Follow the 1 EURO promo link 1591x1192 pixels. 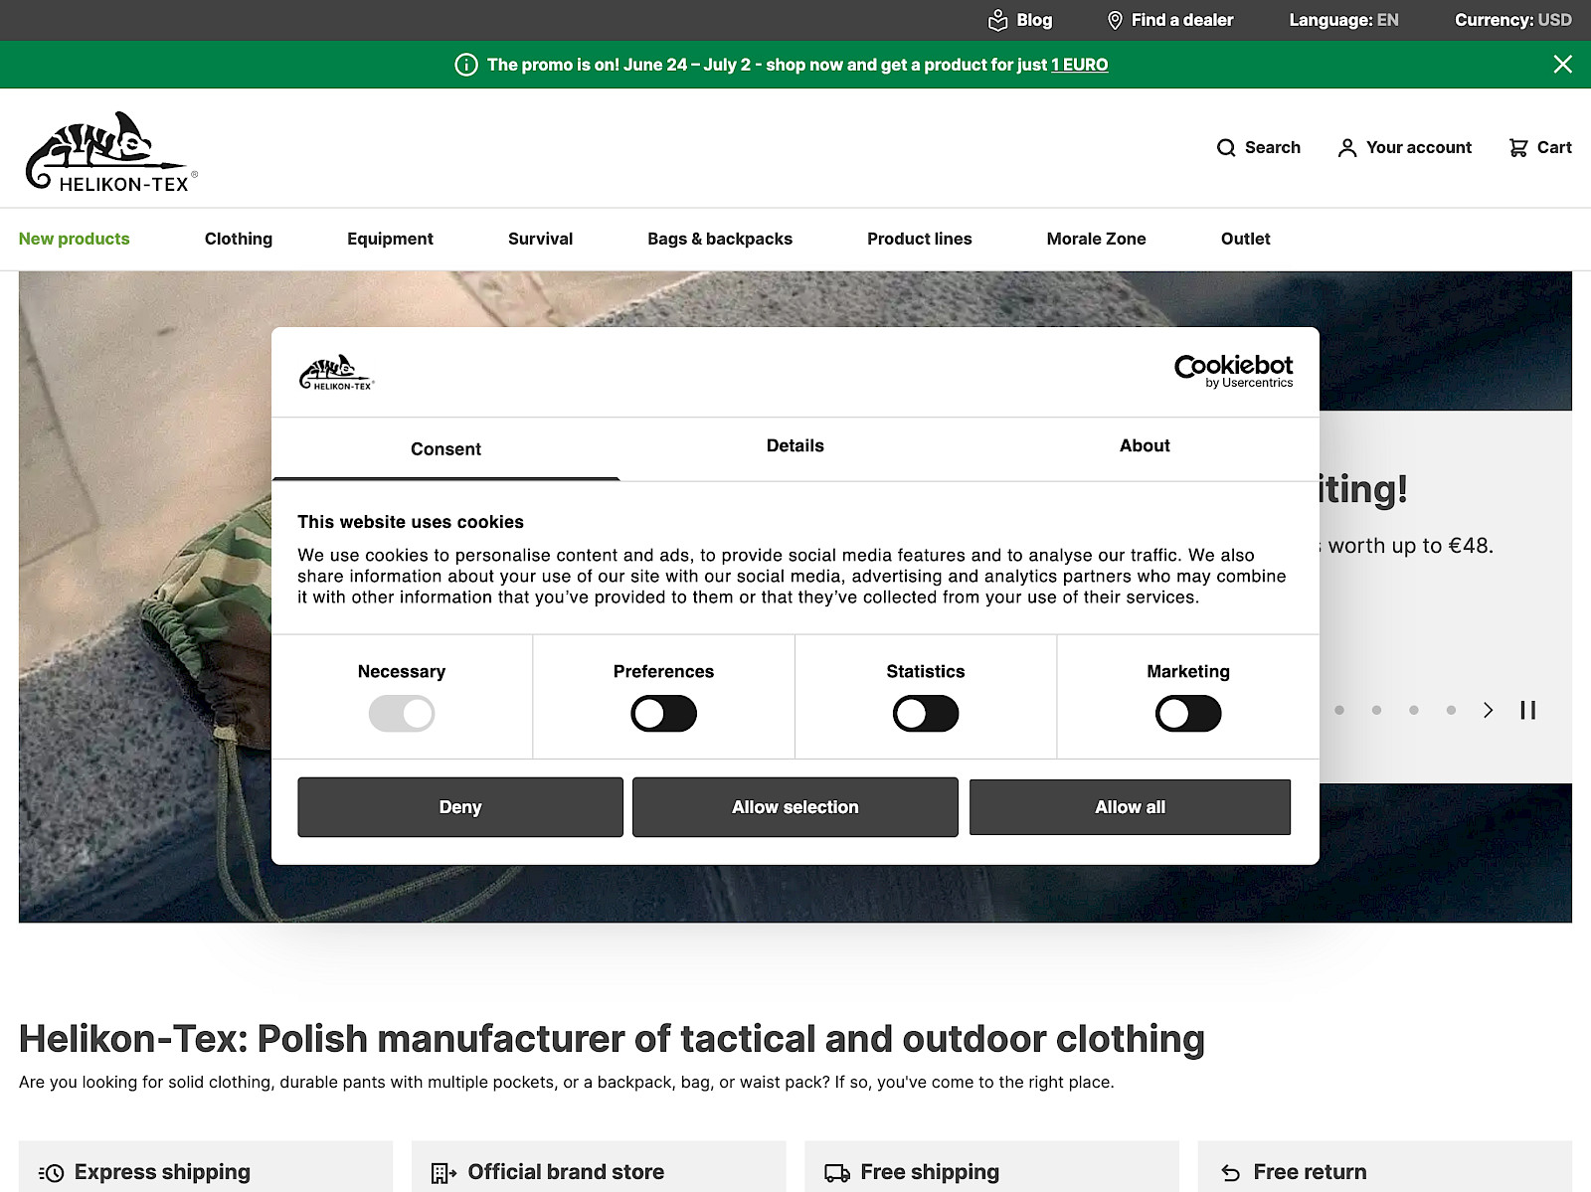(x=1079, y=65)
